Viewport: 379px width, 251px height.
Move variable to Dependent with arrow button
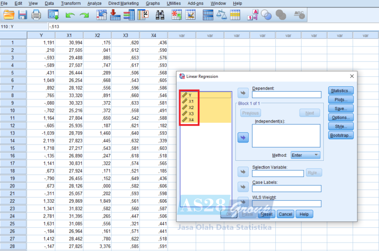click(x=243, y=93)
